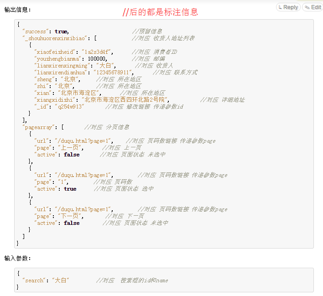
Task: Click the "_shouhuorenxinxibiao" key name
Action: [55, 38]
